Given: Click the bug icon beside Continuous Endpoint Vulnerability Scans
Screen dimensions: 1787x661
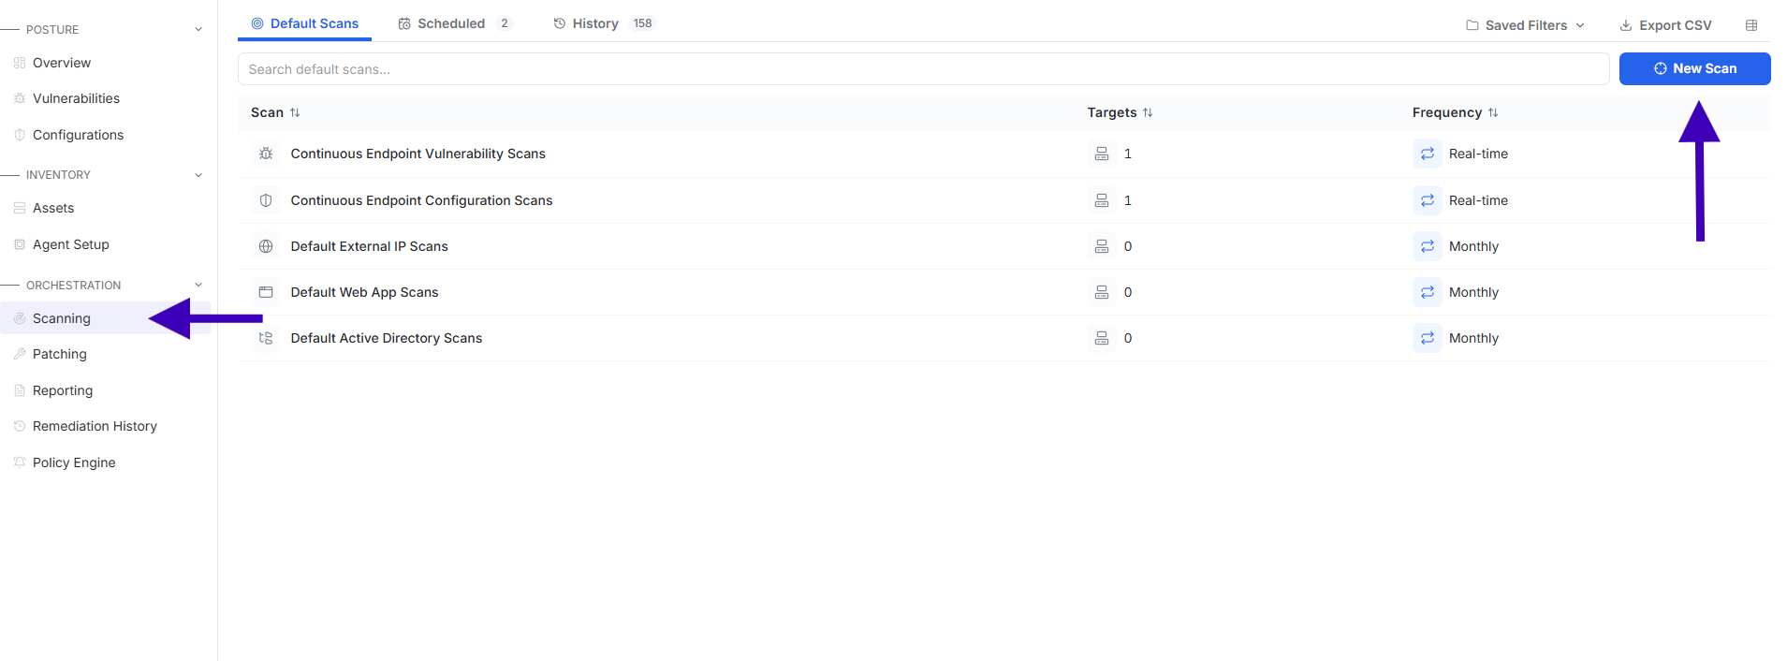Looking at the screenshot, I should pyautogui.click(x=266, y=154).
